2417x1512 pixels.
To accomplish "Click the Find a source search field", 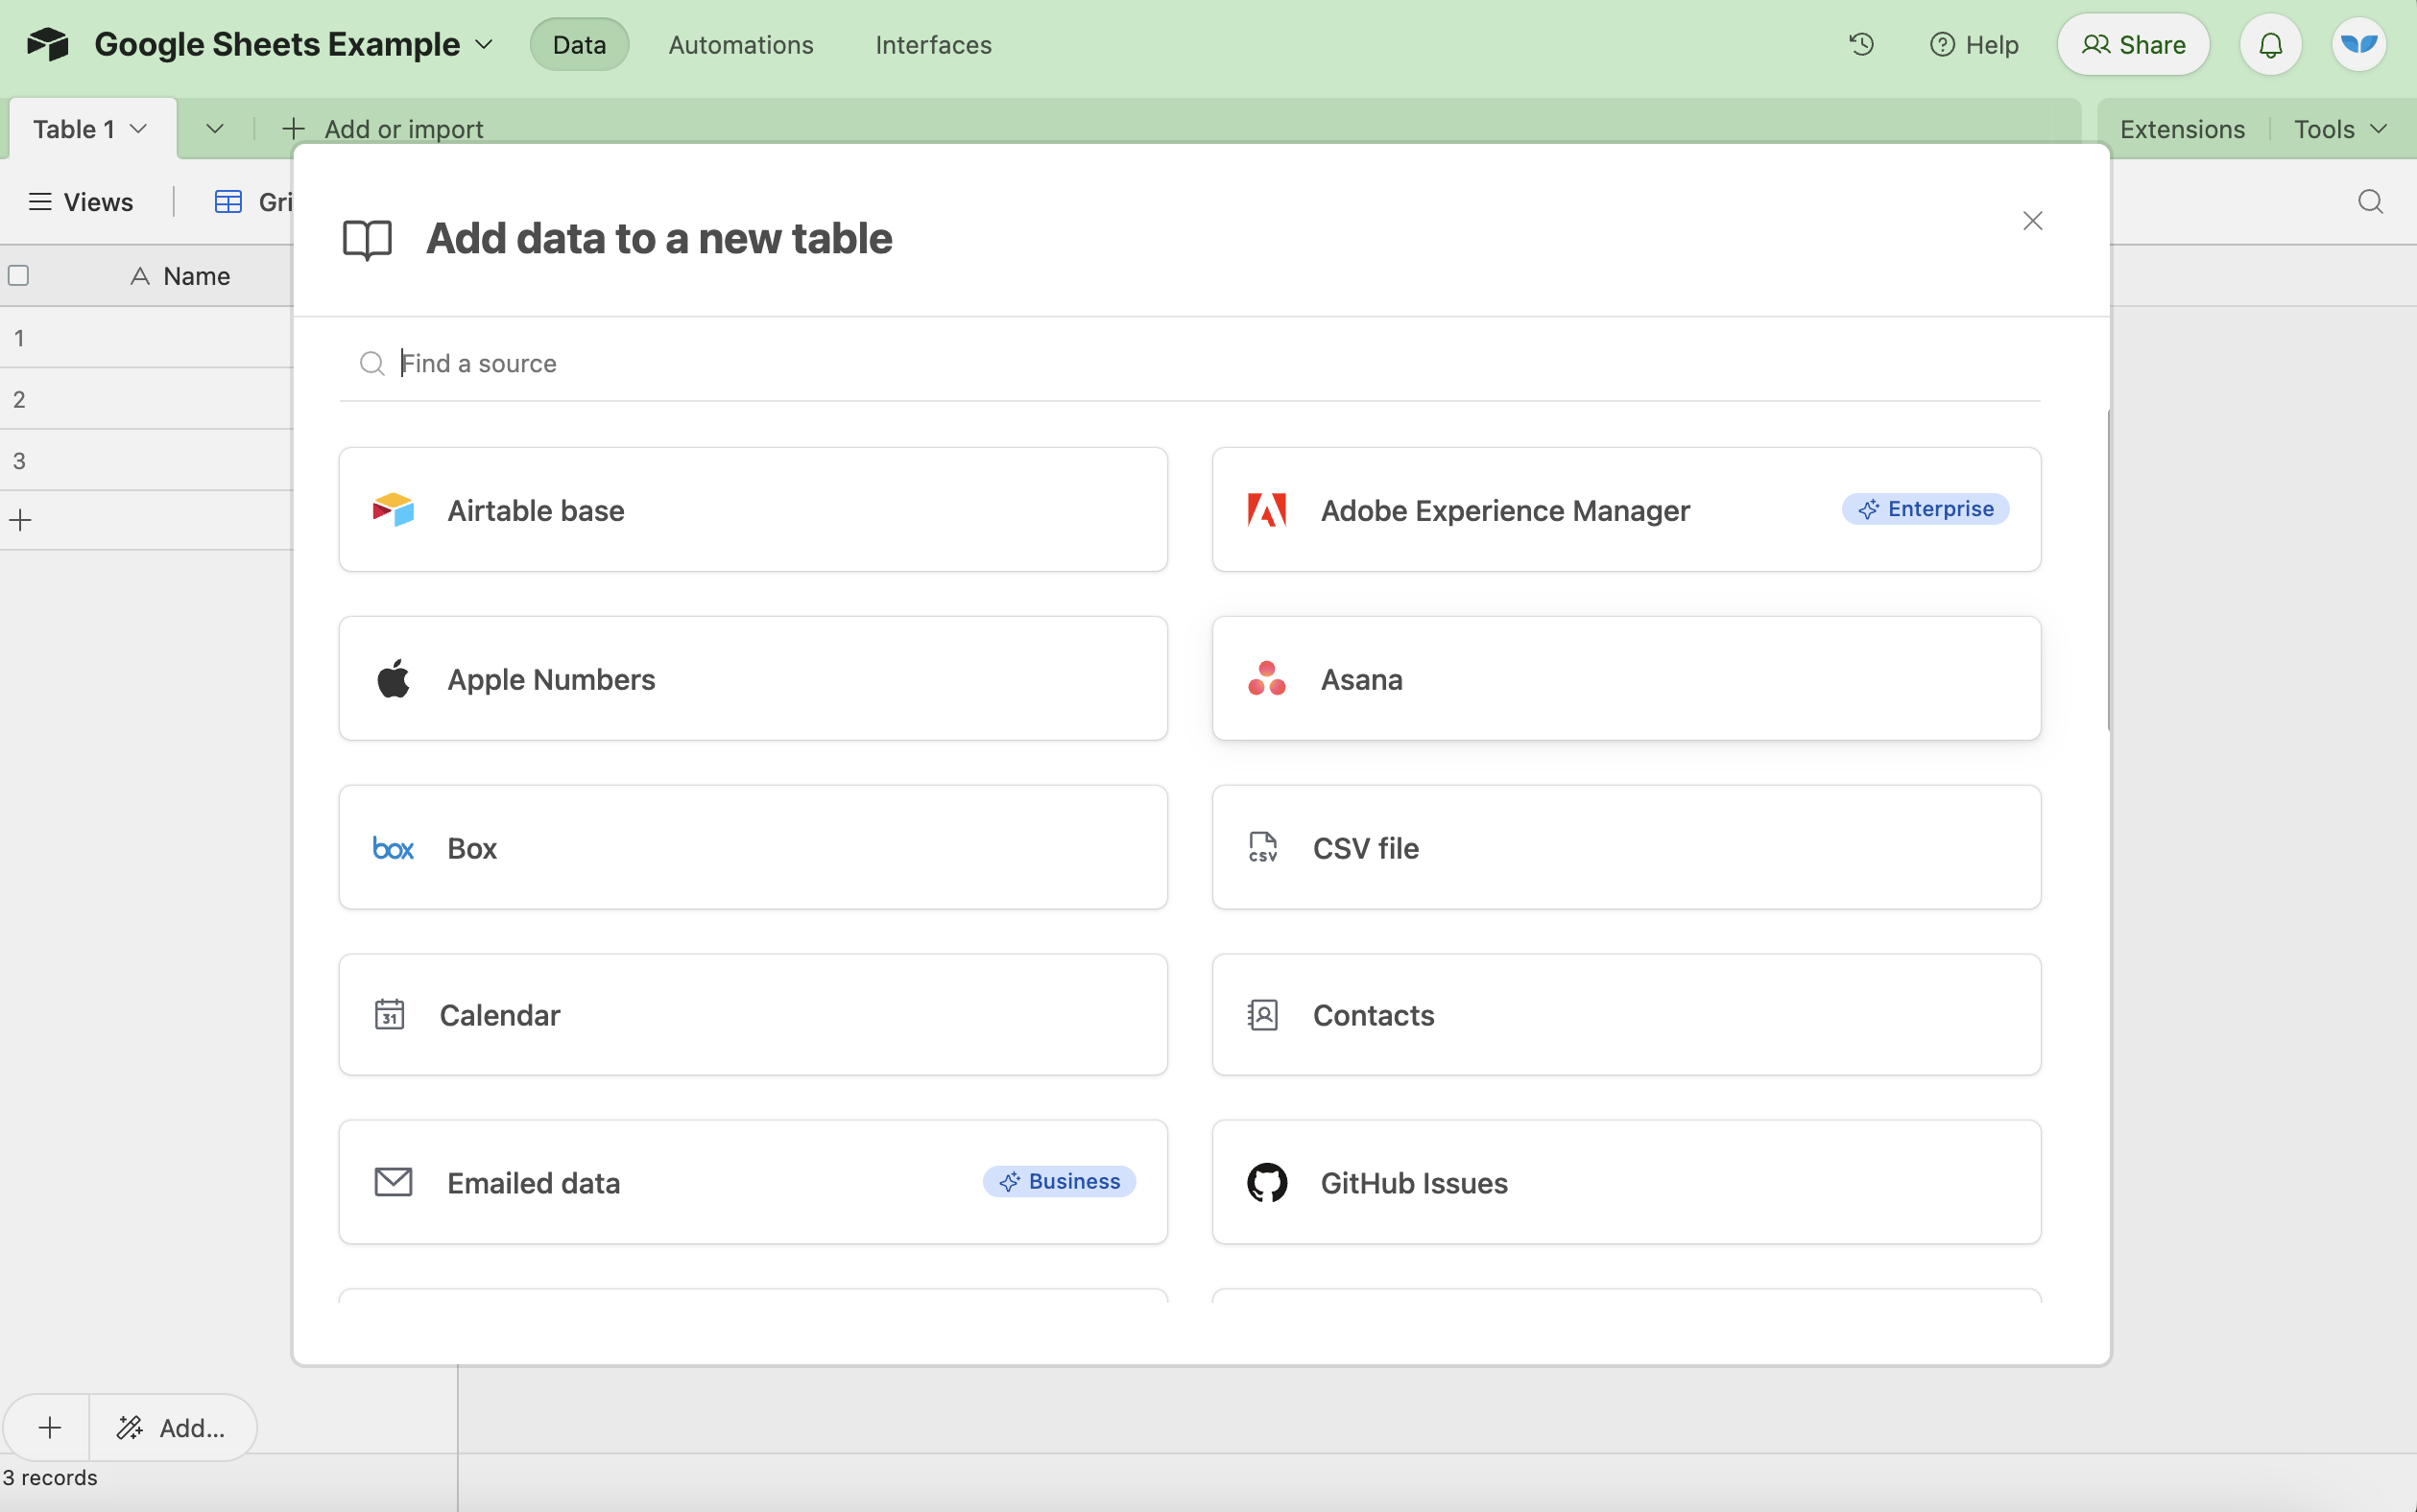I will (1189, 363).
